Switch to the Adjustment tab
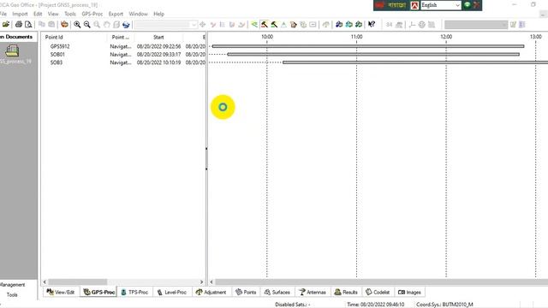The image size is (548, 308). [211, 292]
